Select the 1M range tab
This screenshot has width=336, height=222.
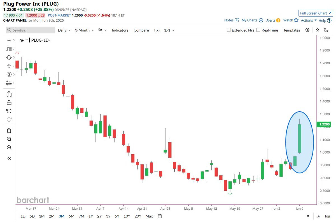point(42,216)
